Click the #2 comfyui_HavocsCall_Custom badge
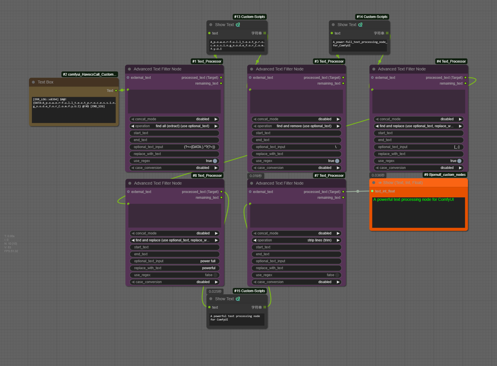Image resolution: width=497 pixels, height=366 pixels. [x=90, y=74]
